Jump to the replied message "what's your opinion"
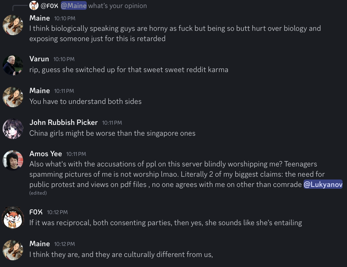This screenshot has height=267, width=347. [x=117, y=6]
